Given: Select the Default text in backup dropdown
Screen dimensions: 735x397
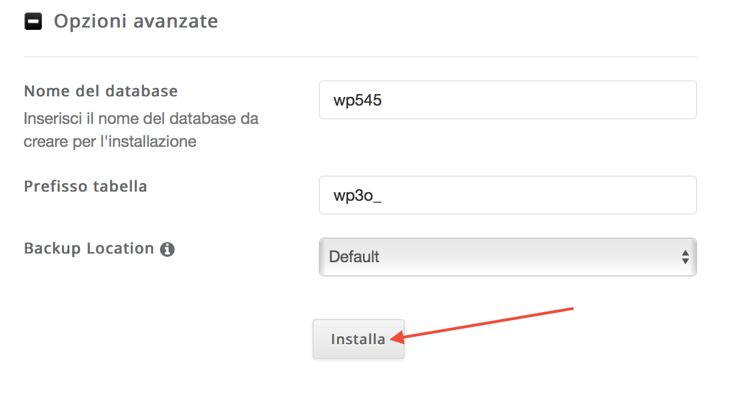Looking at the screenshot, I should coord(354,256).
